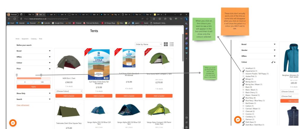Click the maximum price field showing 145
The image size is (304, 129).
[x=42, y=82]
